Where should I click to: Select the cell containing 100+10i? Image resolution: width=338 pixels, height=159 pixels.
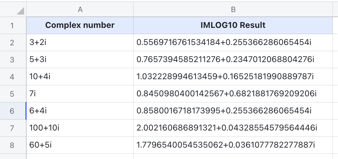[x=80, y=128]
